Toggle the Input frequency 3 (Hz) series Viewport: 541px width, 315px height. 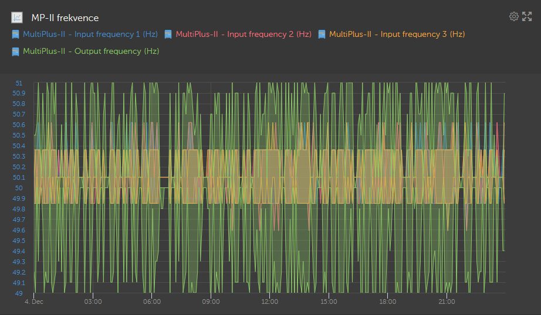point(397,35)
